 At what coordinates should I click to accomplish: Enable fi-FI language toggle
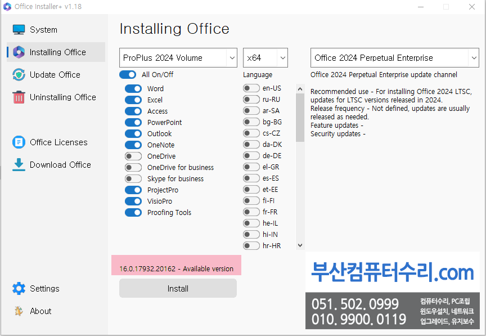(251, 201)
